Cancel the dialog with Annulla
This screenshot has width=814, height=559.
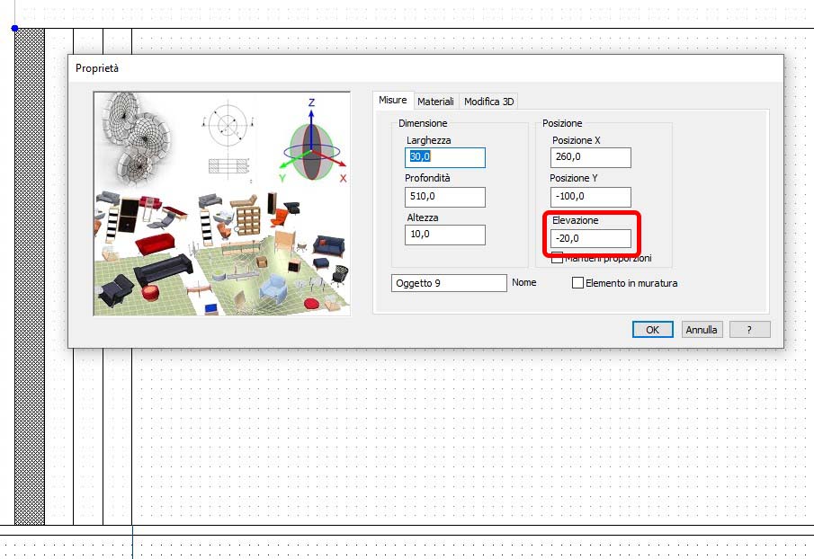pyautogui.click(x=702, y=330)
